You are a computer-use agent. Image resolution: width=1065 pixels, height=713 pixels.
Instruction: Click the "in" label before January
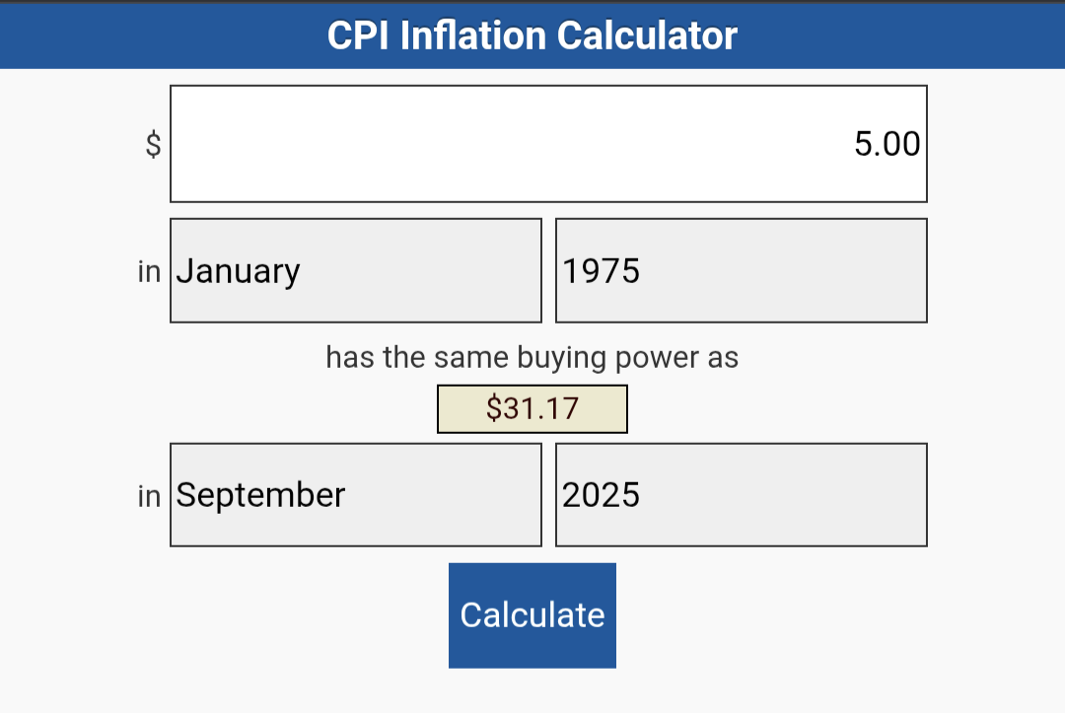click(x=149, y=271)
